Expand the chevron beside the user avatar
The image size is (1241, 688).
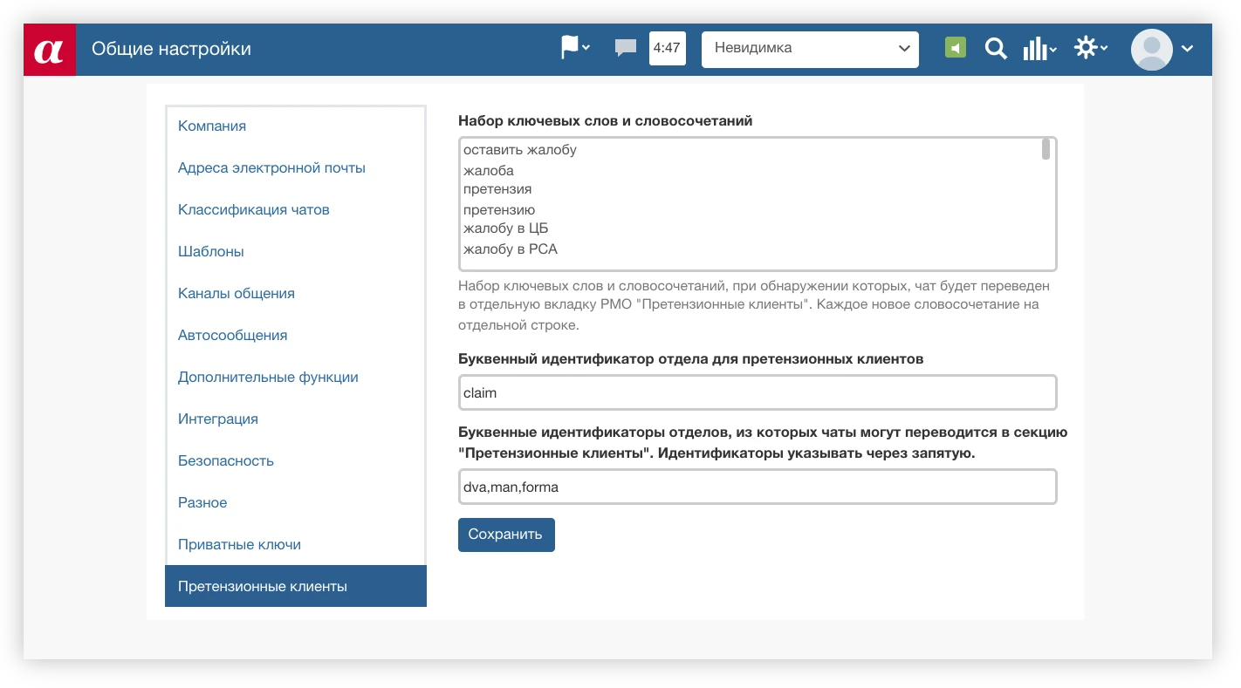(1187, 49)
